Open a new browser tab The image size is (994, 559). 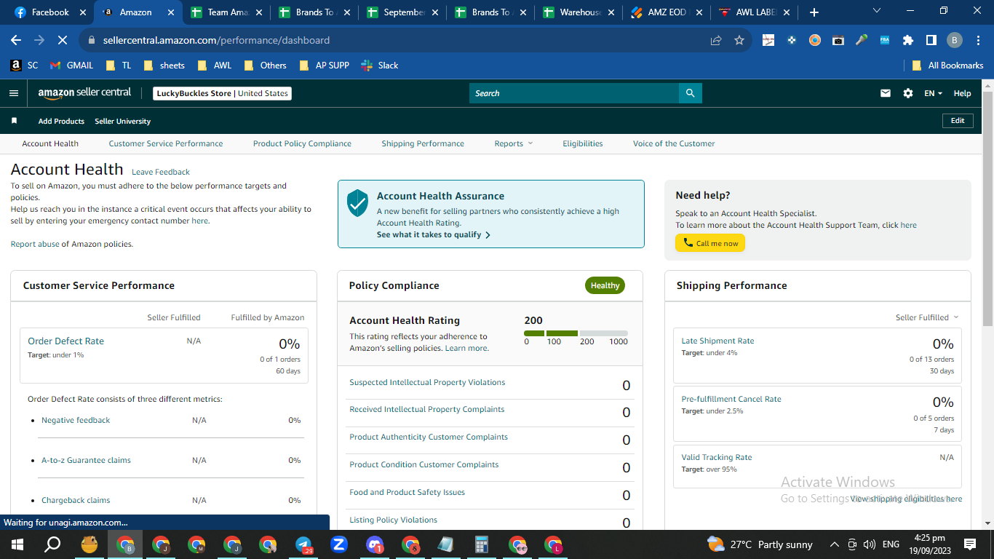pos(814,12)
